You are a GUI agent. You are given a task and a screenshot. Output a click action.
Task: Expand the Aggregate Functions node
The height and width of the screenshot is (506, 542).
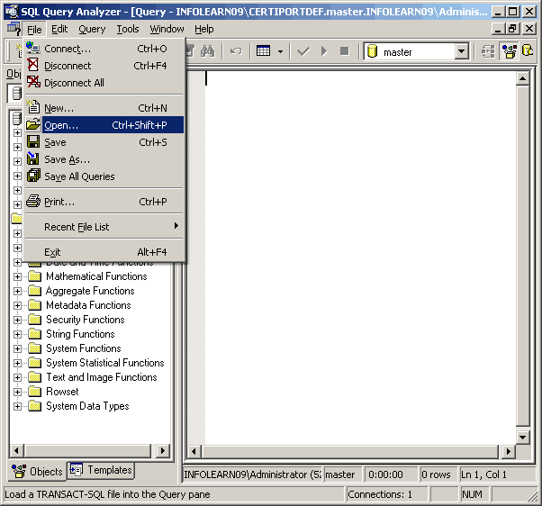(x=17, y=292)
